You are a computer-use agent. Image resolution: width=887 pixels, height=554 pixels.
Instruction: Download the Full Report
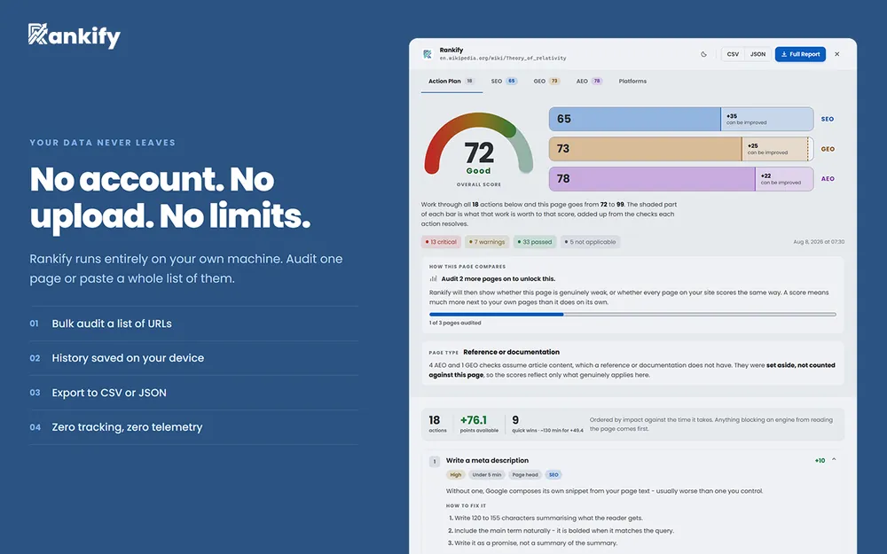tap(800, 54)
